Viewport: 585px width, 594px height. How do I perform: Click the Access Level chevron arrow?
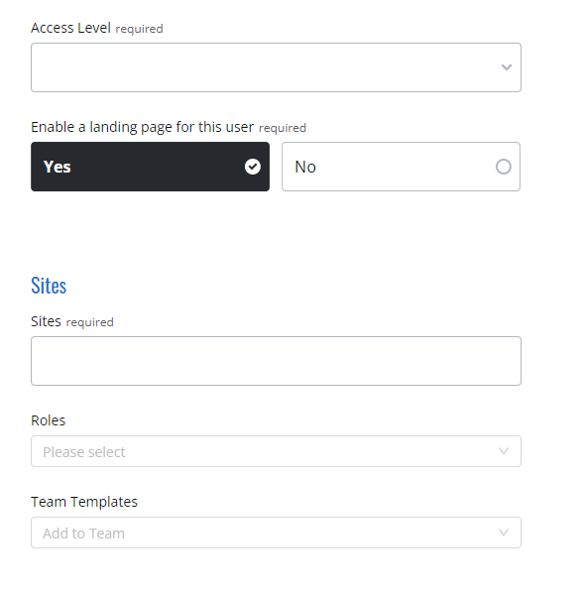point(507,67)
